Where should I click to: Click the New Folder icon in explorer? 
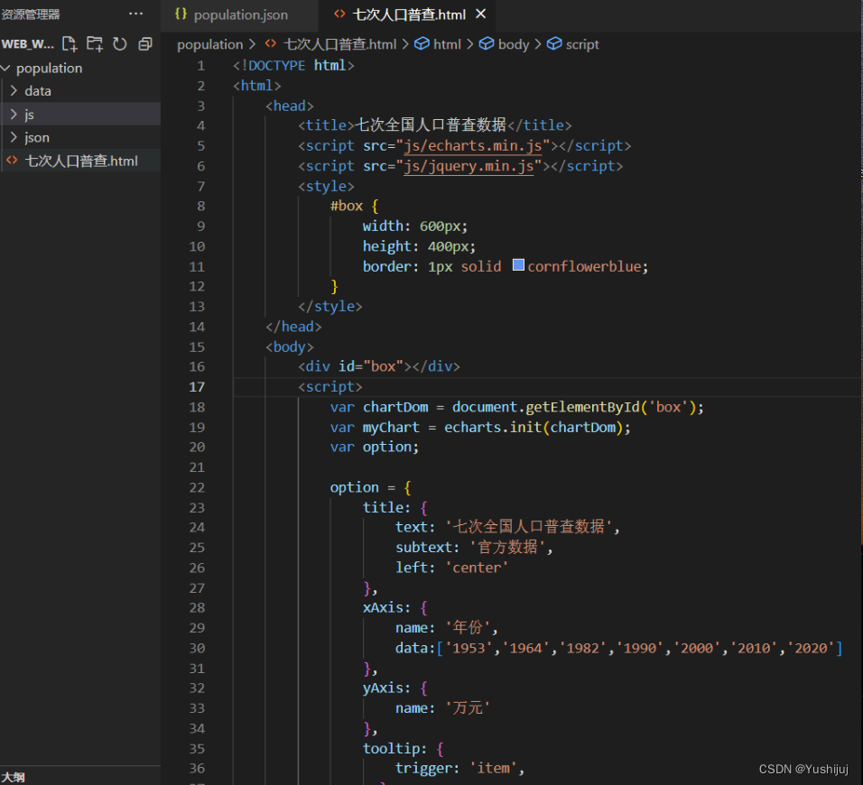pos(95,44)
